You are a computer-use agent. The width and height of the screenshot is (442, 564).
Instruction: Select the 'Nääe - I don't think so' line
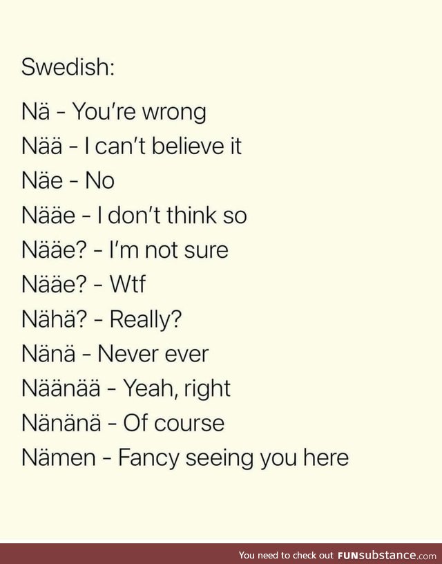134,215
